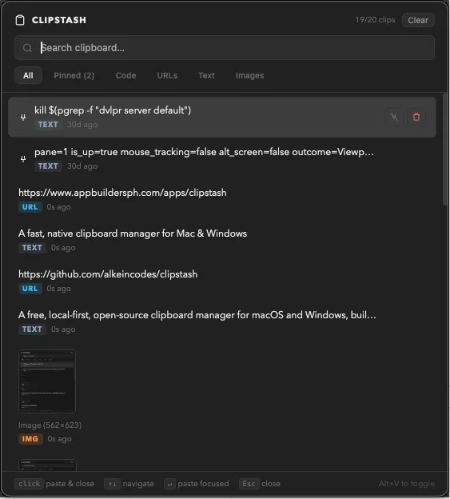Click the clip list vertical scrollbar
The height and width of the screenshot is (499, 450).
click(x=445, y=149)
